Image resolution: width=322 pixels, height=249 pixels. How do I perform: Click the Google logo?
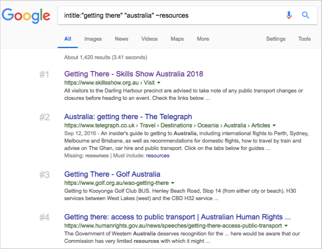pos(26,16)
